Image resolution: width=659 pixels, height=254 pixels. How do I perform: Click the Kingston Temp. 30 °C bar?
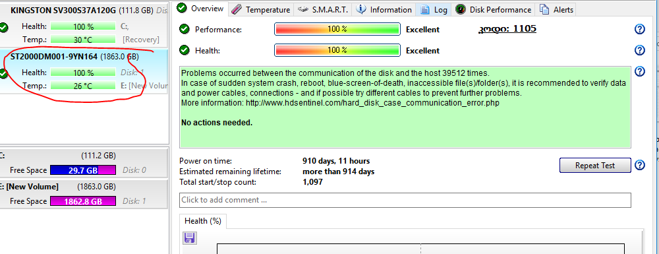pos(83,40)
